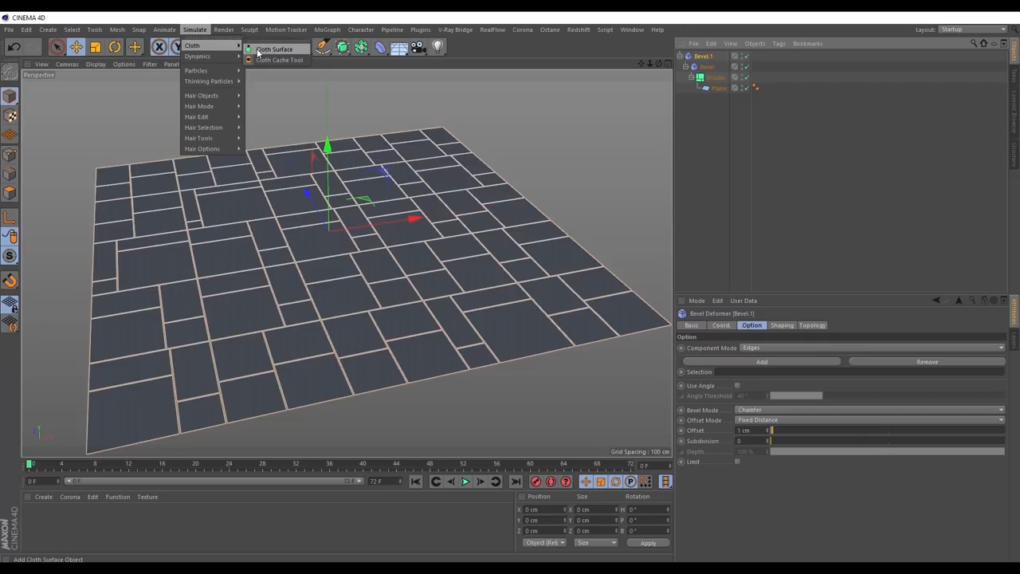Collapse the Bevel.1 tree node
The height and width of the screenshot is (574, 1020).
680,57
